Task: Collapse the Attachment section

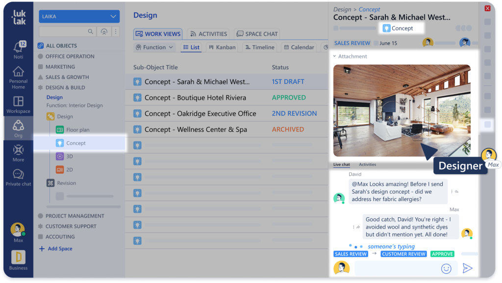Action: (335, 56)
